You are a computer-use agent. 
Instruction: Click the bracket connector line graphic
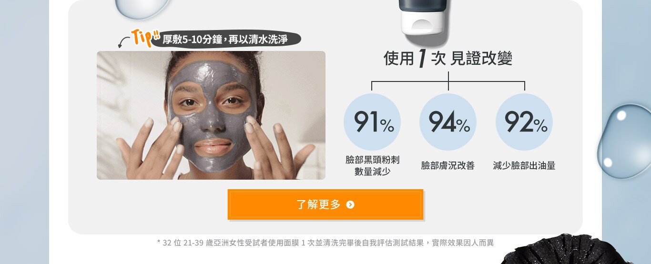(448, 81)
